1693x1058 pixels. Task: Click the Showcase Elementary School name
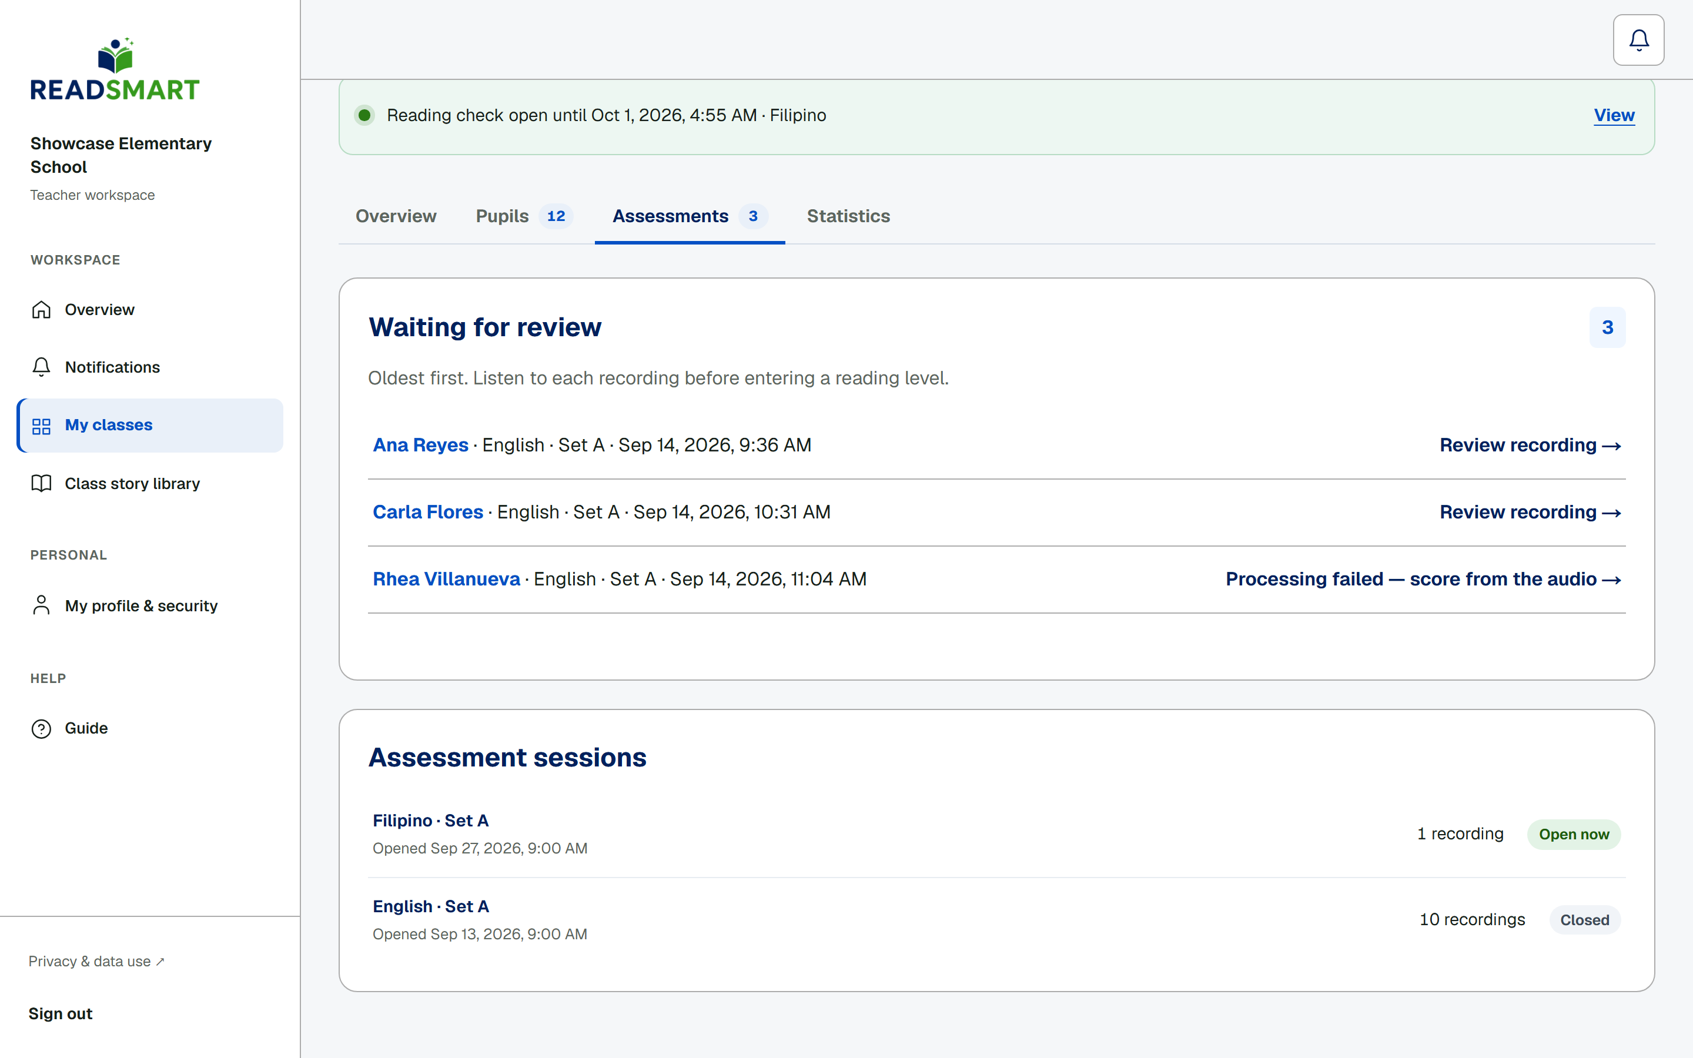point(121,155)
